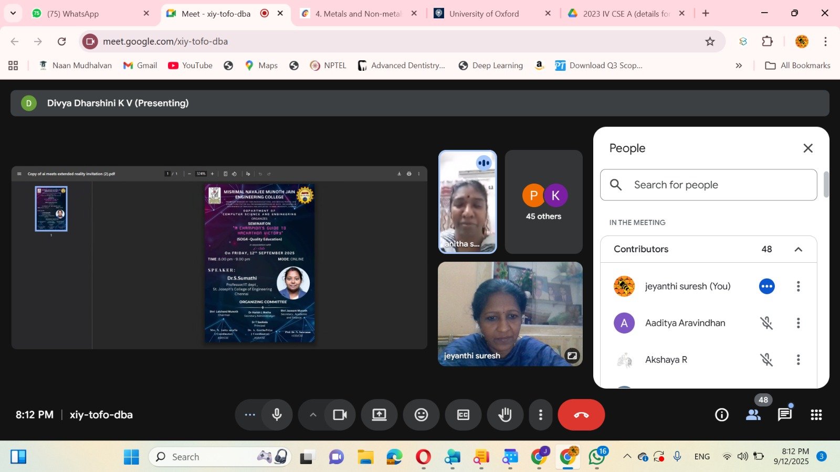This screenshot has height=472, width=840.
Task: Switch to the University of Oxford tab
Action: tap(484, 14)
